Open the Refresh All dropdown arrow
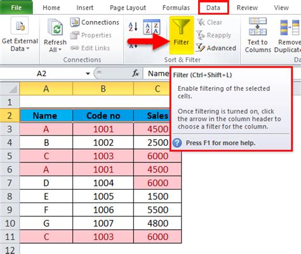This screenshot has height=254, width=301. (60, 50)
